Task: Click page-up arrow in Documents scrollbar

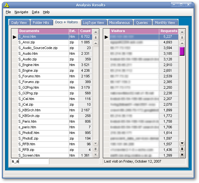Action: click(x=96, y=37)
